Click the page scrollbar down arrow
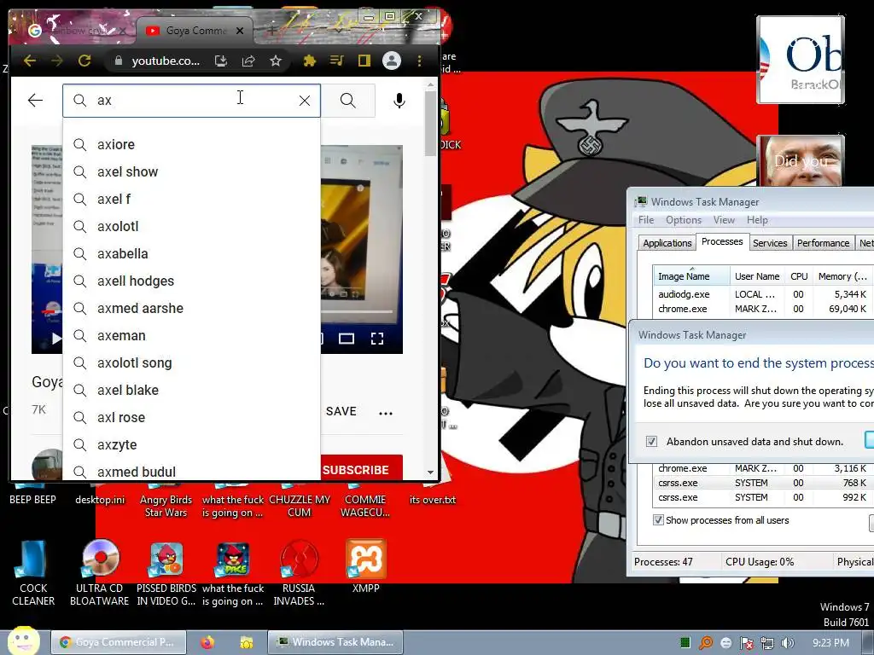 point(430,472)
